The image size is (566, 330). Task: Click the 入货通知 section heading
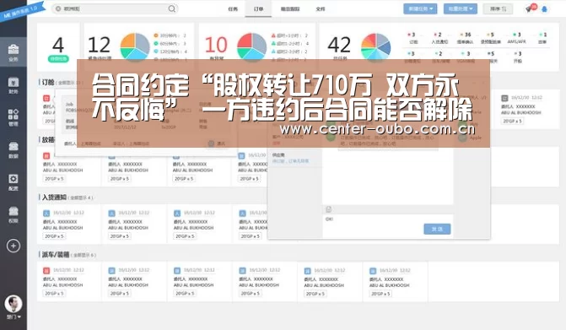coord(54,197)
